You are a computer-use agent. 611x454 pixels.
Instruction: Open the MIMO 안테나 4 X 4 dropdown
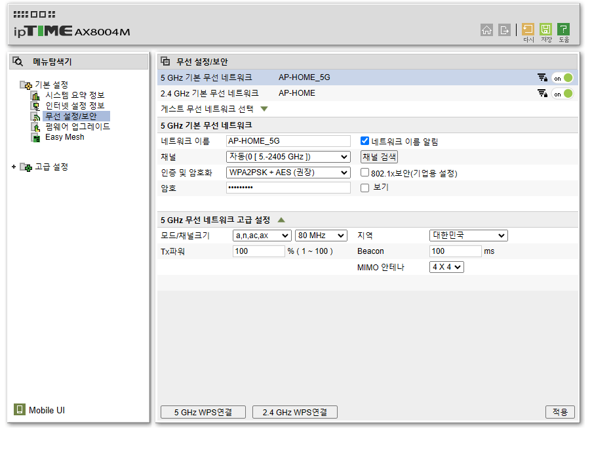(446, 267)
